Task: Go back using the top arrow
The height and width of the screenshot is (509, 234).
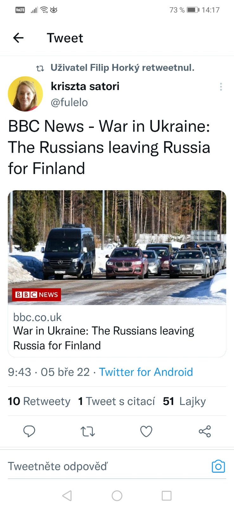Action: [x=18, y=38]
